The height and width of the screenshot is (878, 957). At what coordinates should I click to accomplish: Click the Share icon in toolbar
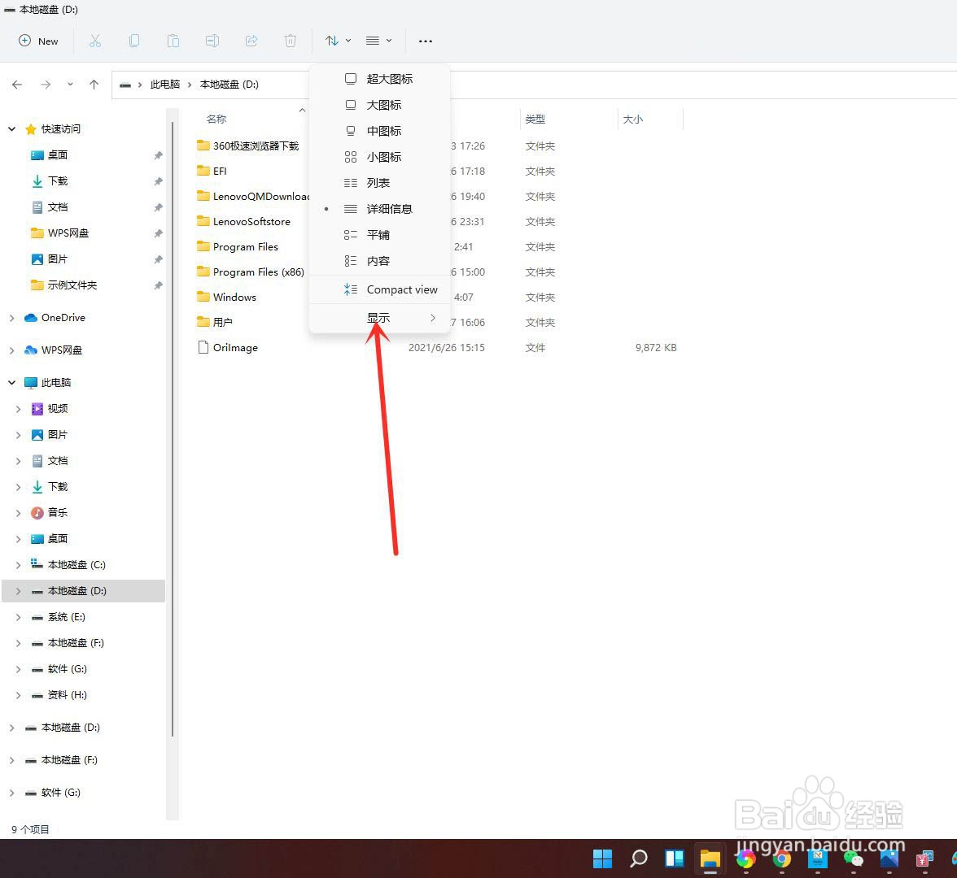coord(251,41)
